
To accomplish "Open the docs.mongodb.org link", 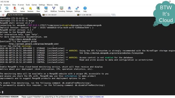I will click(x=23, y=39).
